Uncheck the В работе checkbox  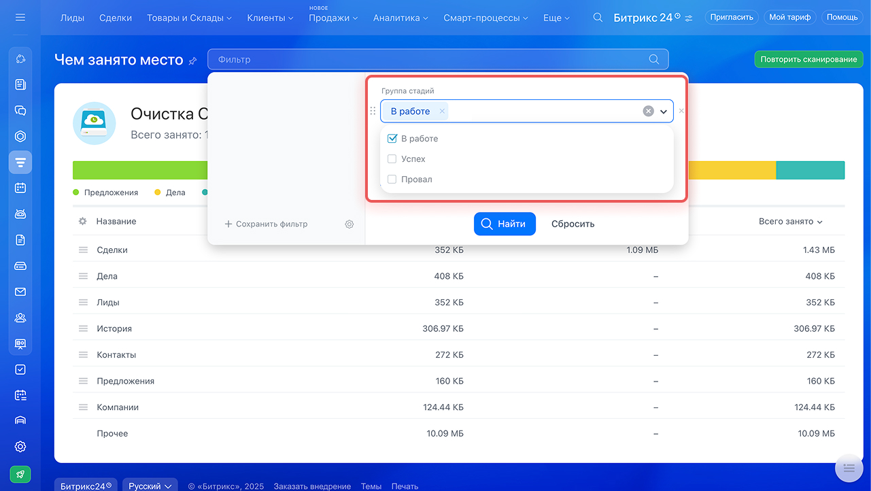tap(392, 139)
